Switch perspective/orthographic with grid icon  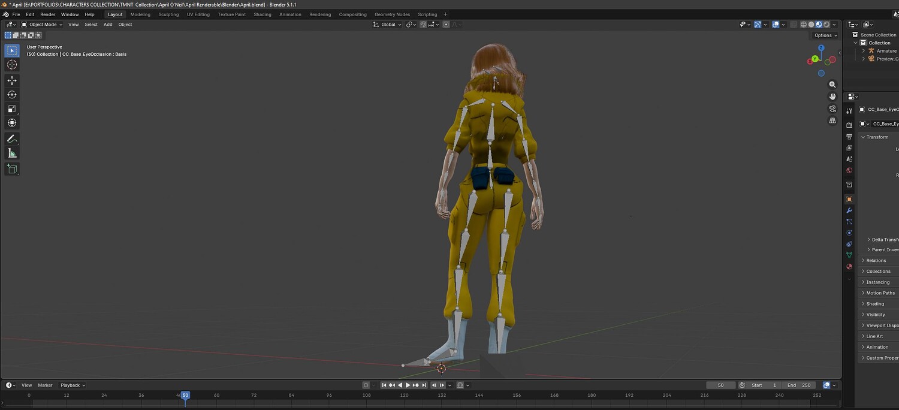tap(832, 120)
